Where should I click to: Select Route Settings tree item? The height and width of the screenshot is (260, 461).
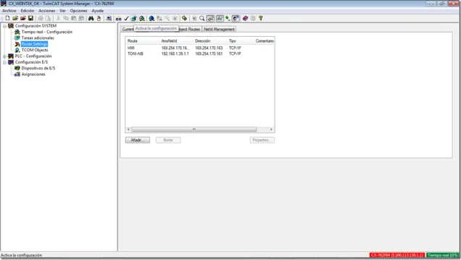click(34, 44)
